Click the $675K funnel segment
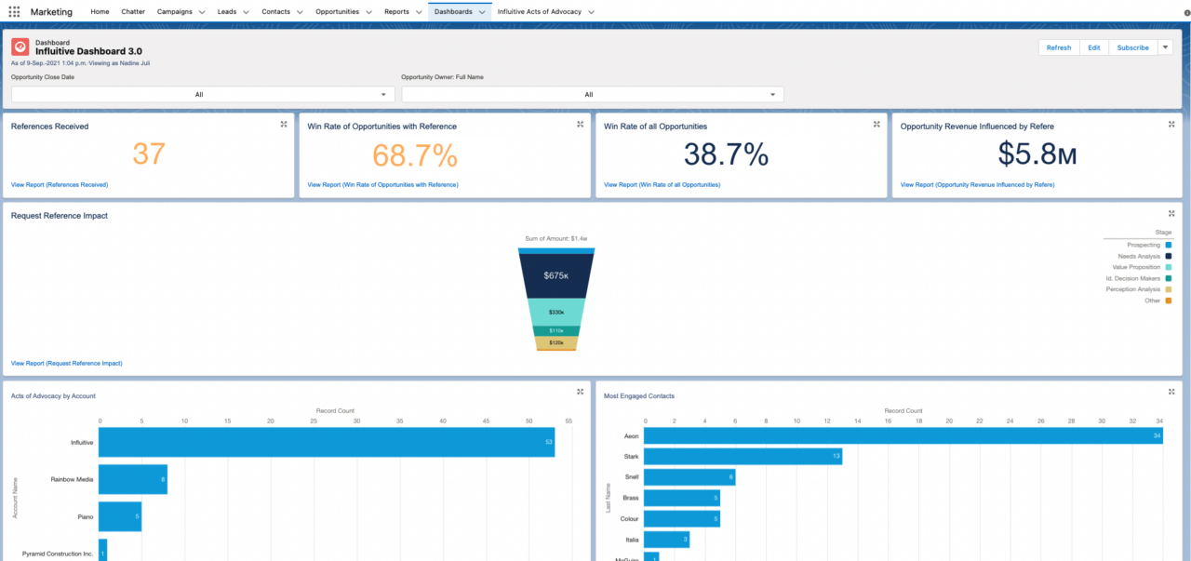The width and height of the screenshot is (1191, 561). coord(555,275)
